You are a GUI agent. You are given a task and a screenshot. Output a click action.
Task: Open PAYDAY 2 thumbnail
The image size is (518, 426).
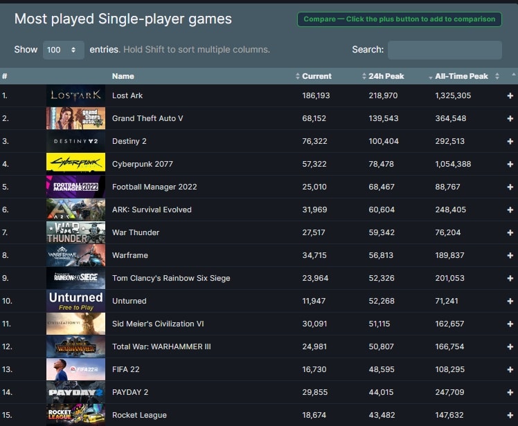click(x=75, y=392)
